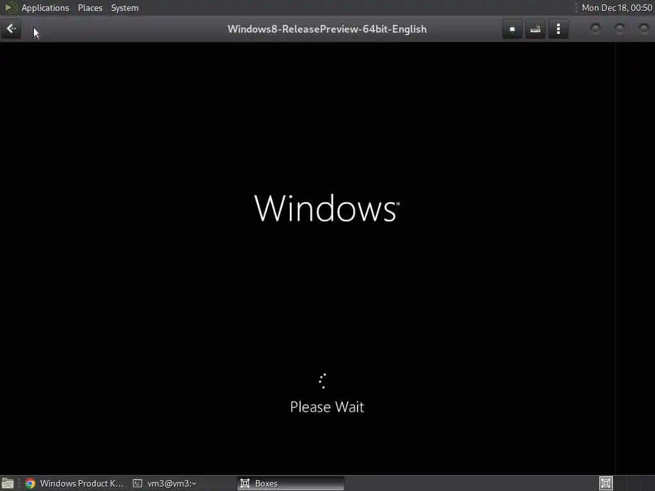655x491 pixels.
Task: Go back using the Boxes back arrow
Action: [x=11, y=29]
